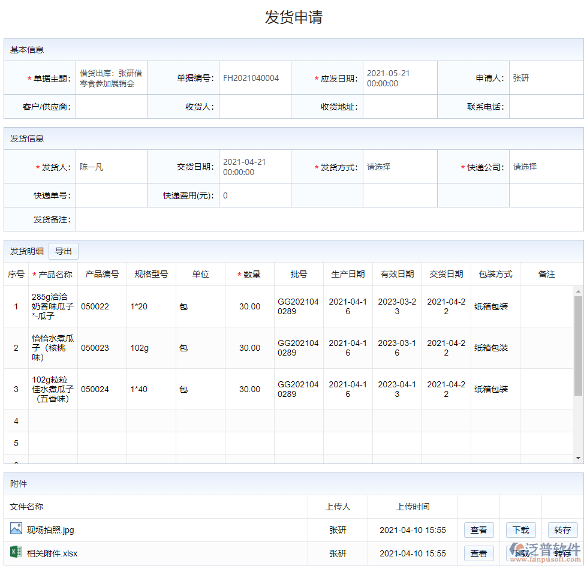Click 转存 for 相关附件.xlsx
Image resolution: width=587 pixels, height=569 pixels.
point(562,553)
